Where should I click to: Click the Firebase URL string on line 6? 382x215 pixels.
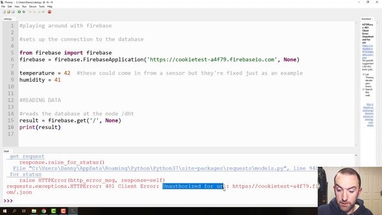pyautogui.click(x=212, y=60)
